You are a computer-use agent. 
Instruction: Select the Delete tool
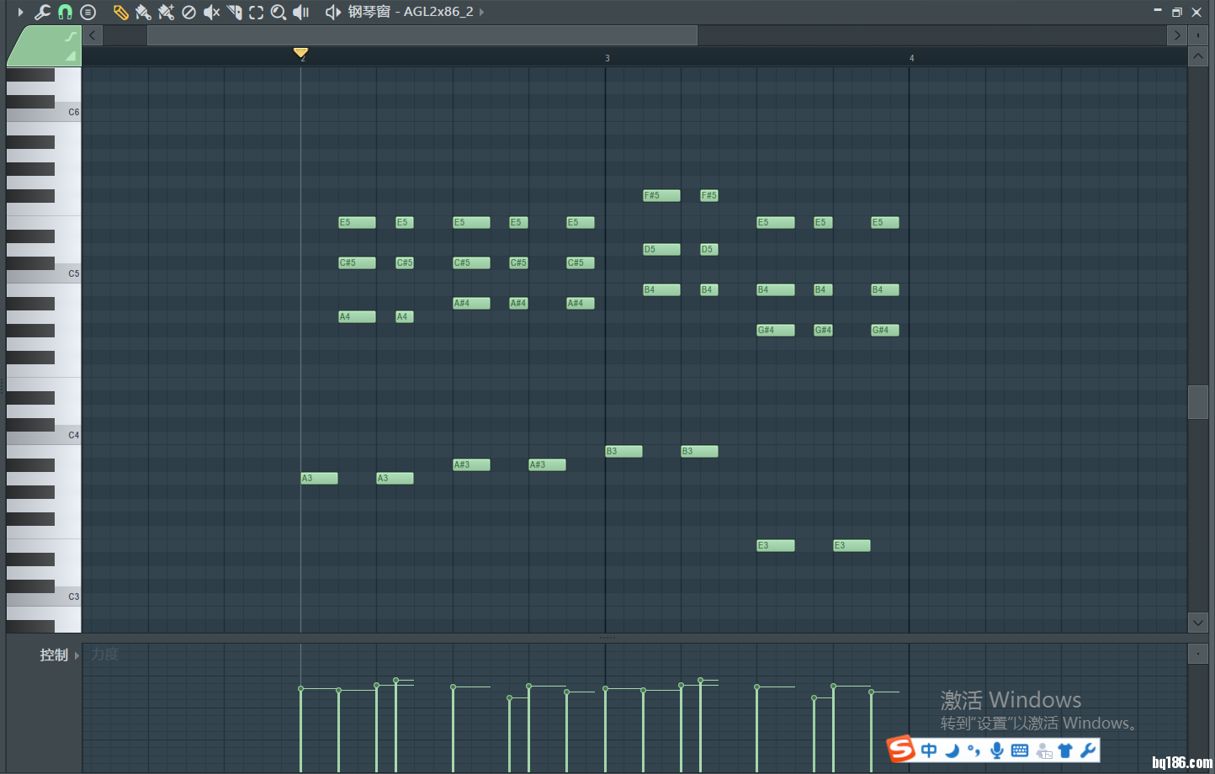(x=189, y=12)
